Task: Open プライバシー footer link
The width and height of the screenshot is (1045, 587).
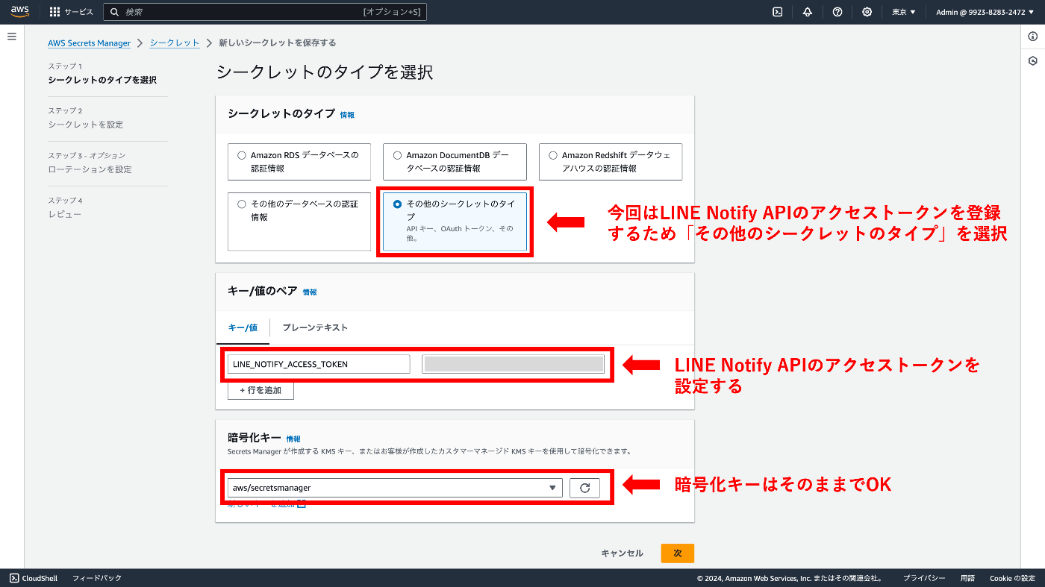Action: coord(924,578)
